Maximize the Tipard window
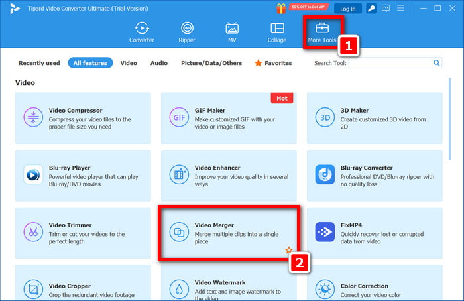The image size is (464, 301). pyautogui.click(x=437, y=8)
